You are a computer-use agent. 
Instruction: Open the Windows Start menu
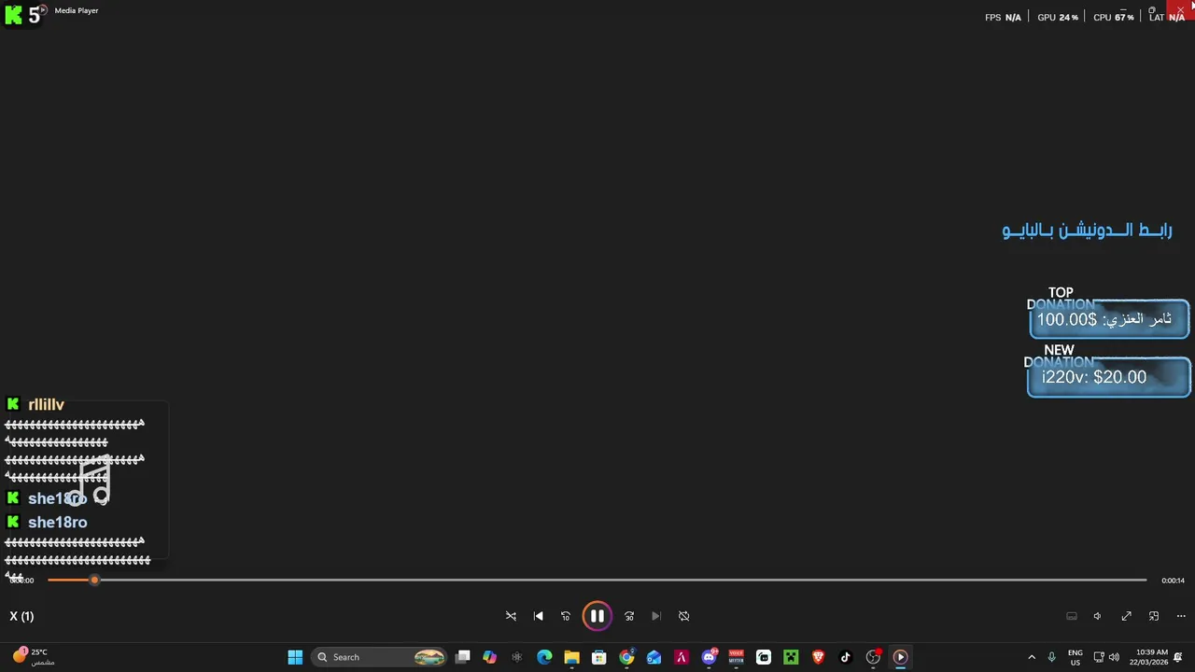click(295, 657)
